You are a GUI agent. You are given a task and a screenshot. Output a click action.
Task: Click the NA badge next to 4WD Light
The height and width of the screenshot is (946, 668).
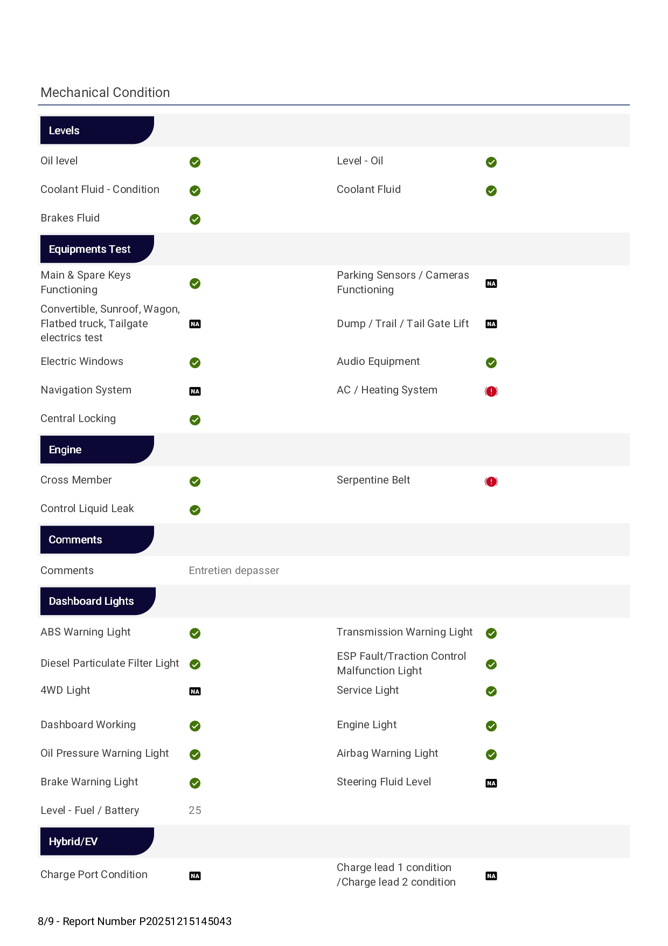(195, 692)
